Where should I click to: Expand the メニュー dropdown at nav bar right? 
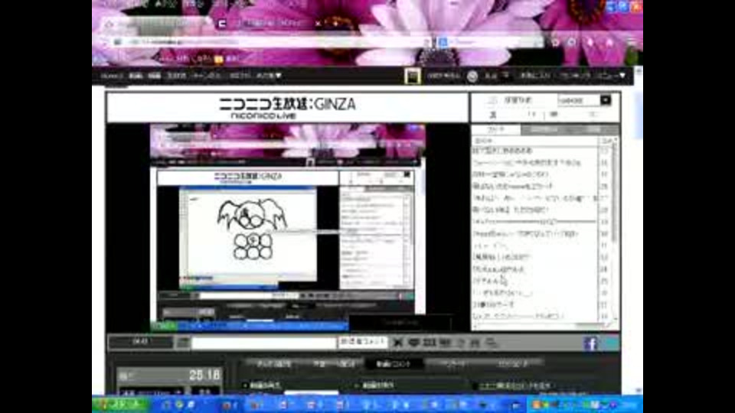point(611,76)
